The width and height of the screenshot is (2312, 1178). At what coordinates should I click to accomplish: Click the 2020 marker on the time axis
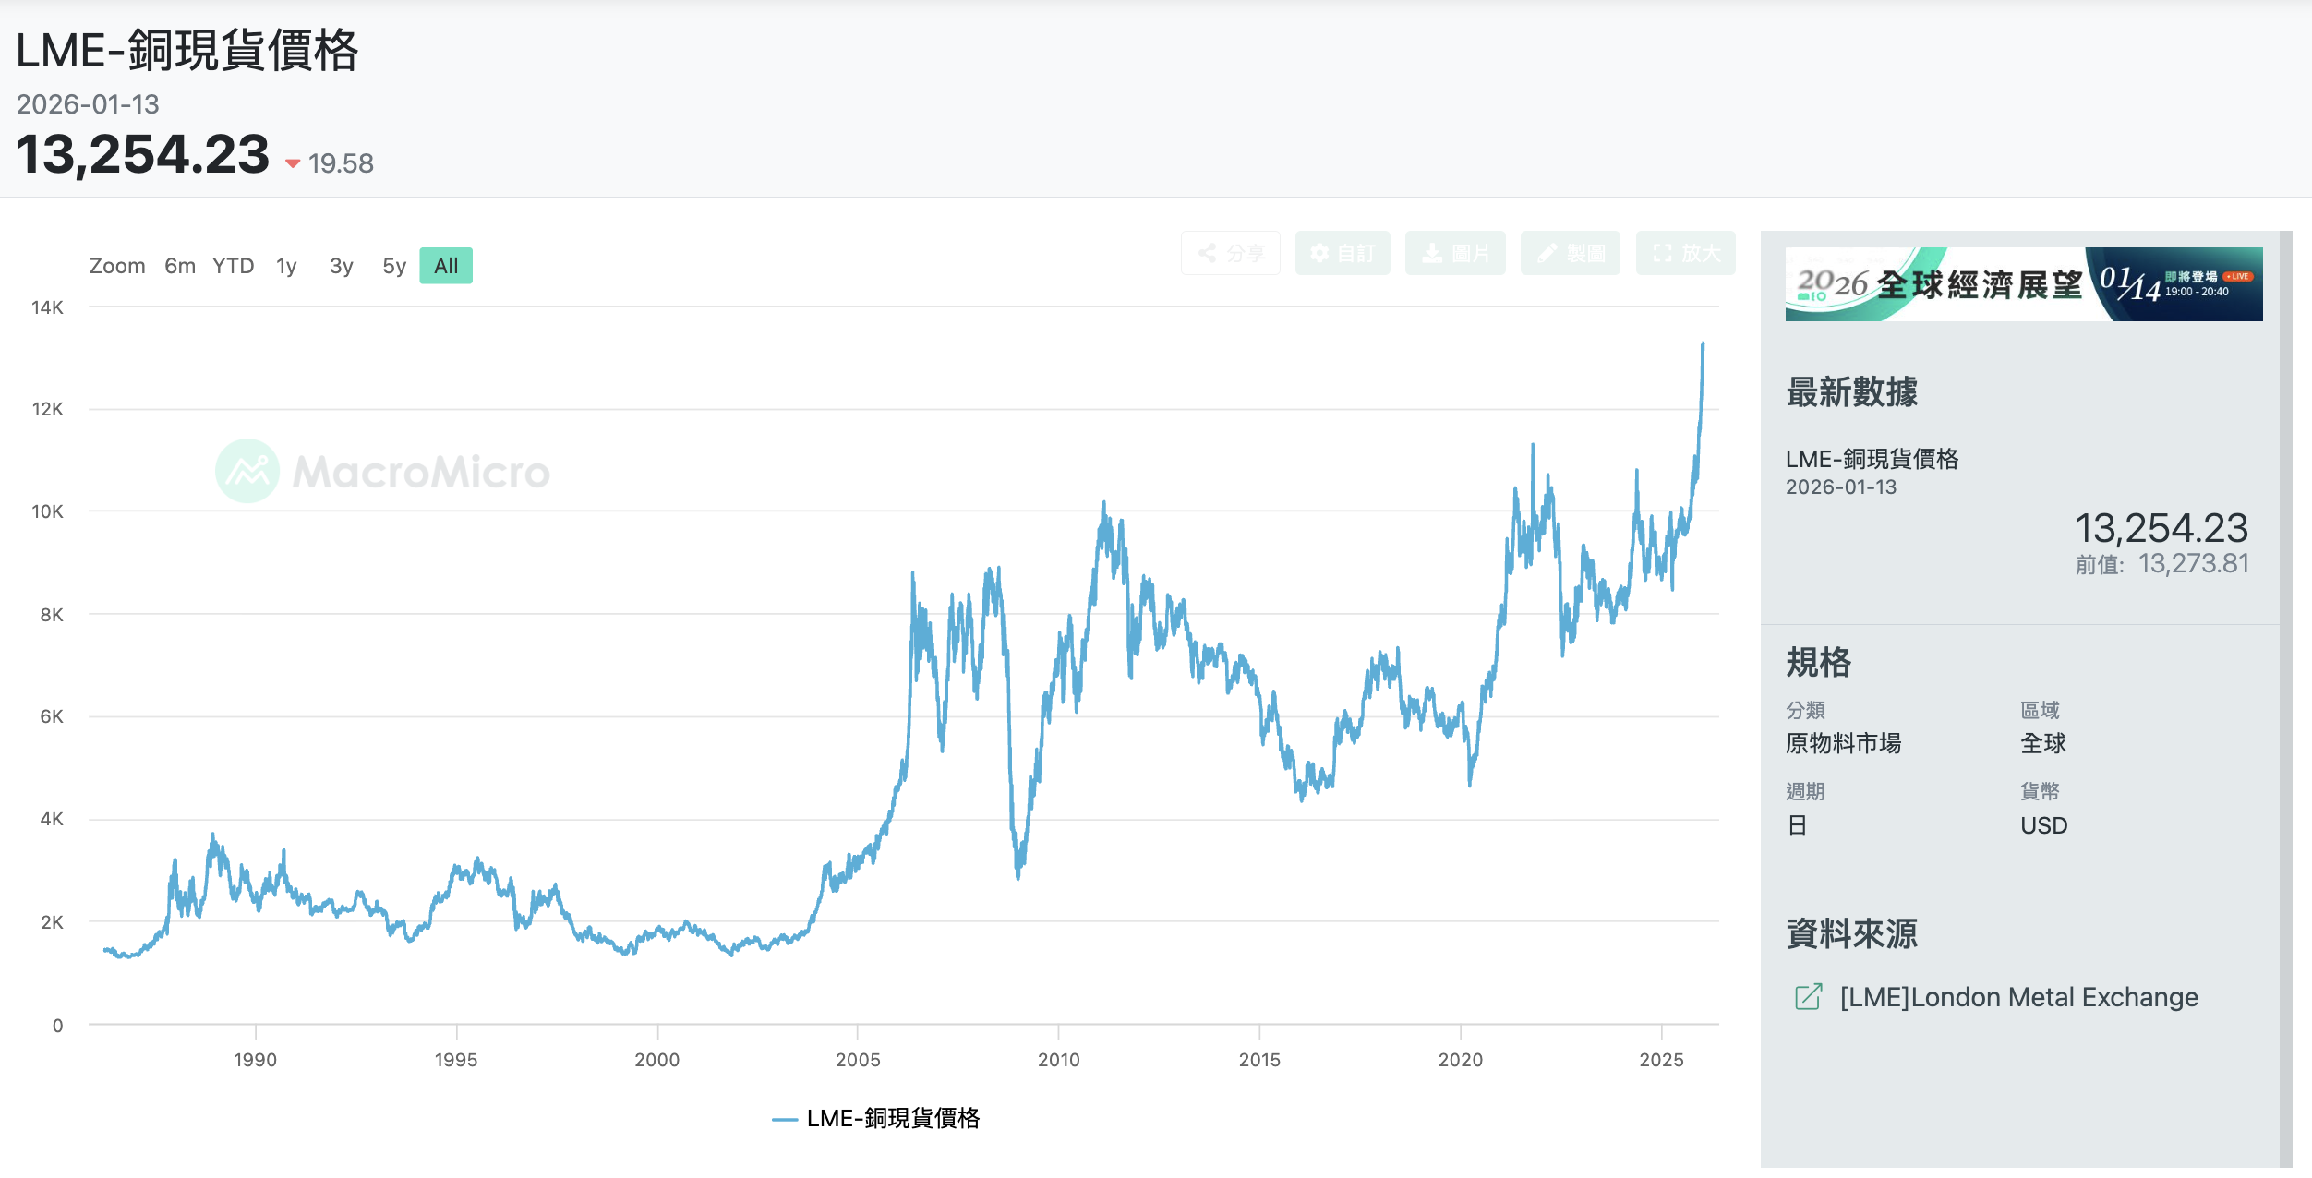[x=1460, y=1059]
